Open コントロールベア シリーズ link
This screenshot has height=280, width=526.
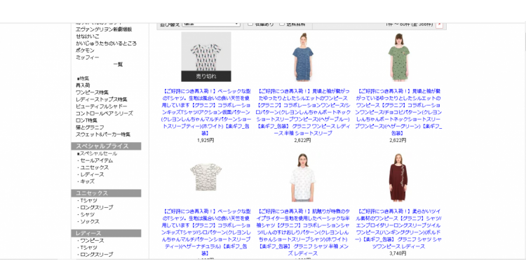tap(104, 113)
